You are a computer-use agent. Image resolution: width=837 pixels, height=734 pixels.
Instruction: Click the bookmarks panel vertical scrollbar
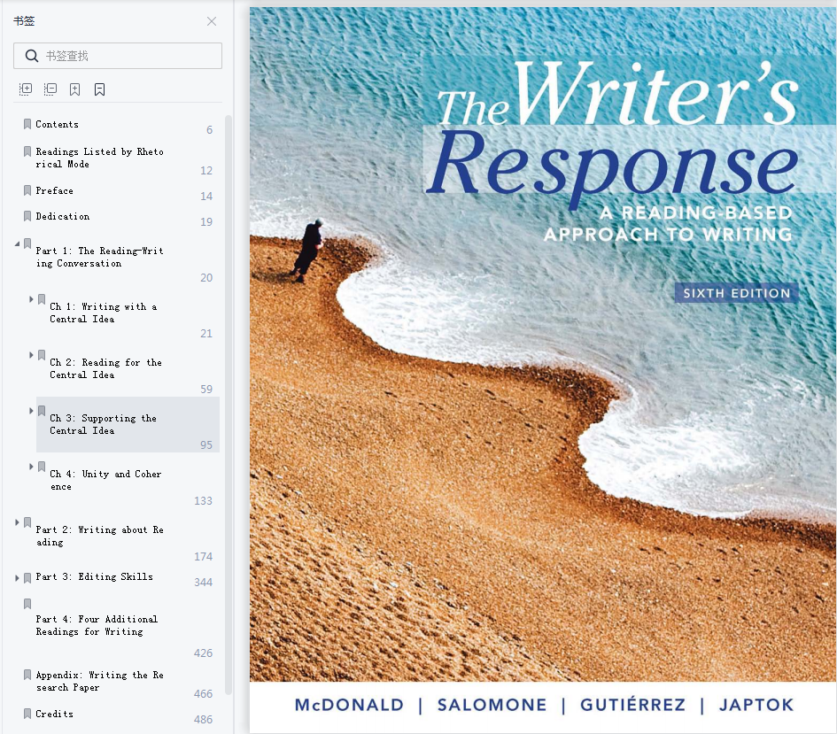coord(229,405)
